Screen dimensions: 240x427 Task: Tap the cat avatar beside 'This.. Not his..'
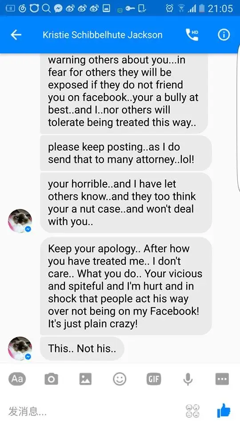(x=20, y=349)
